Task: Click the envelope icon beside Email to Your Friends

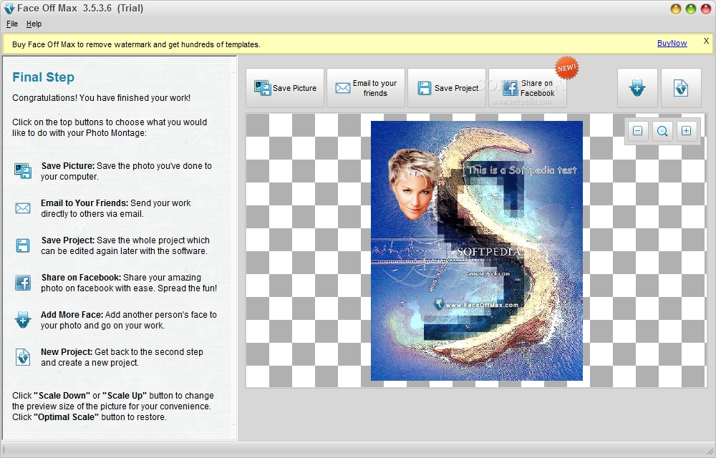Action: 23,208
